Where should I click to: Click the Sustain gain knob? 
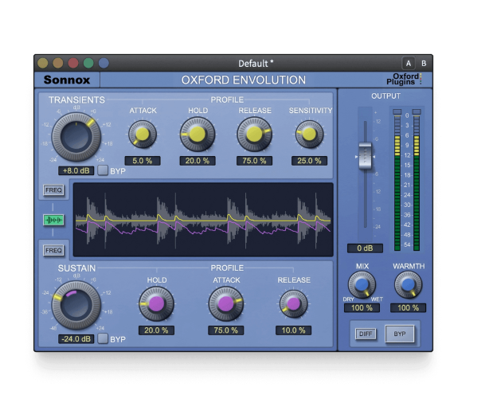(76, 304)
